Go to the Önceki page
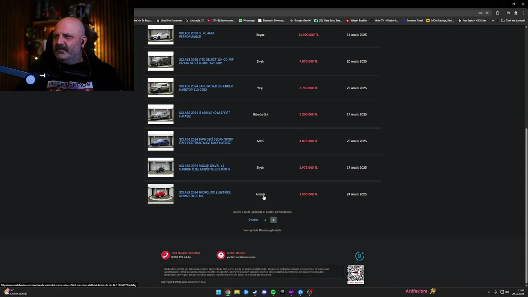Screen dimensions: 528x297 click(x=253, y=220)
